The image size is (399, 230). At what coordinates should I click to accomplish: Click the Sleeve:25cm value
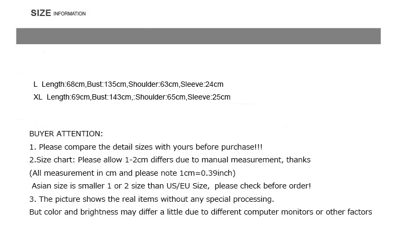coord(209,97)
